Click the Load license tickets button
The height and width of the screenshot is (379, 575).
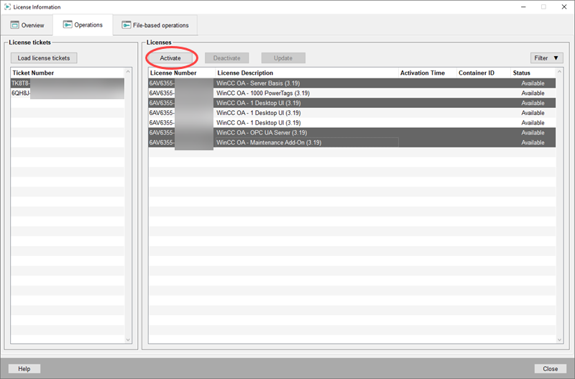44,58
